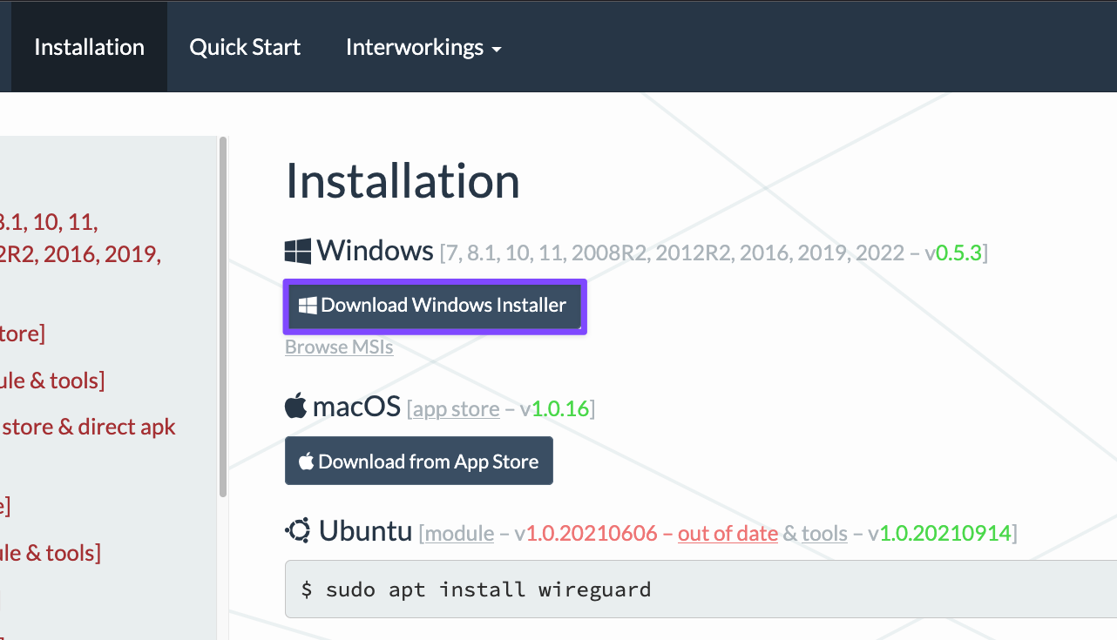Click the Ubuntu logo beside Ubuntu heading

[x=298, y=529]
